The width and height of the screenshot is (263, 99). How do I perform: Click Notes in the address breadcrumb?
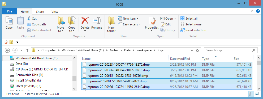114,50
